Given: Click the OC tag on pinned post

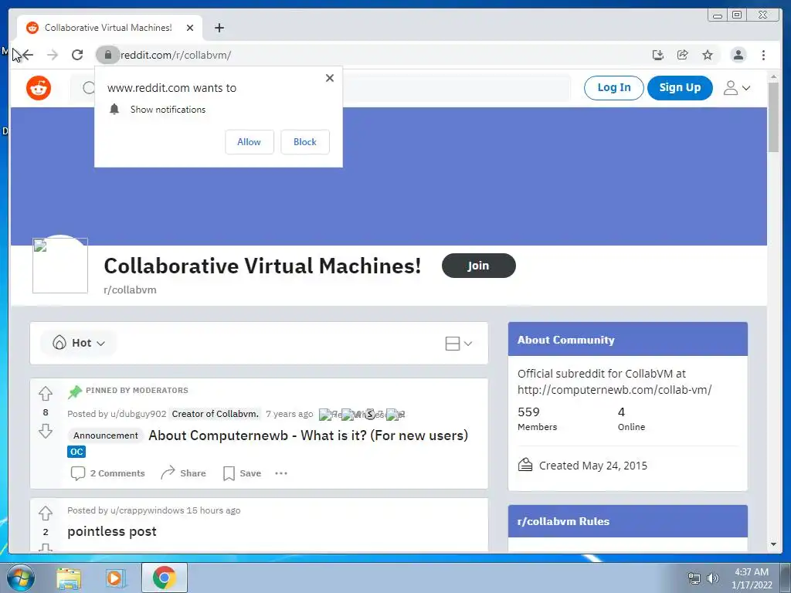Looking at the screenshot, I should tap(76, 452).
